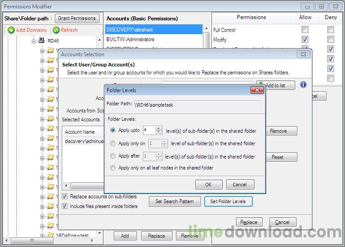This screenshot has width=345, height=247.
Task: Select Apply only on all leaf nodes
Action: (x=113, y=168)
